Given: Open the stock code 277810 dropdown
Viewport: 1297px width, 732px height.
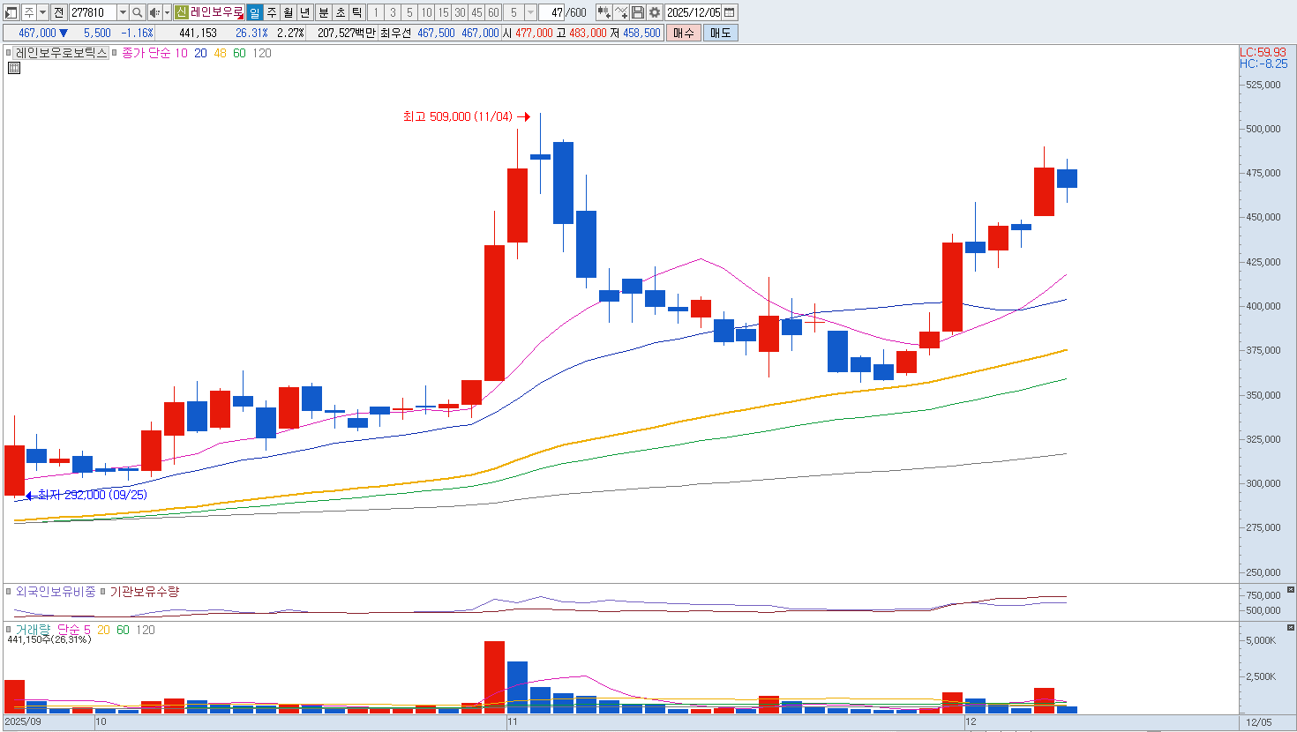Looking at the screenshot, I should pos(123,12).
